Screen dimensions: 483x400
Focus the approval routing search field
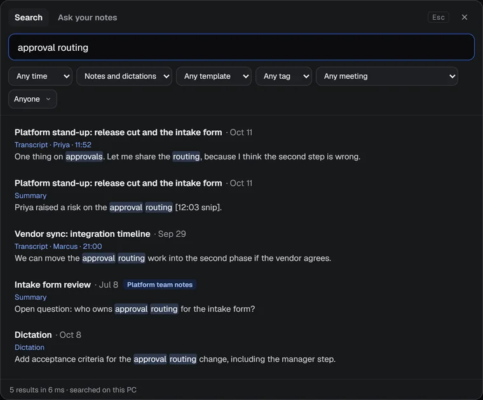tap(241, 47)
